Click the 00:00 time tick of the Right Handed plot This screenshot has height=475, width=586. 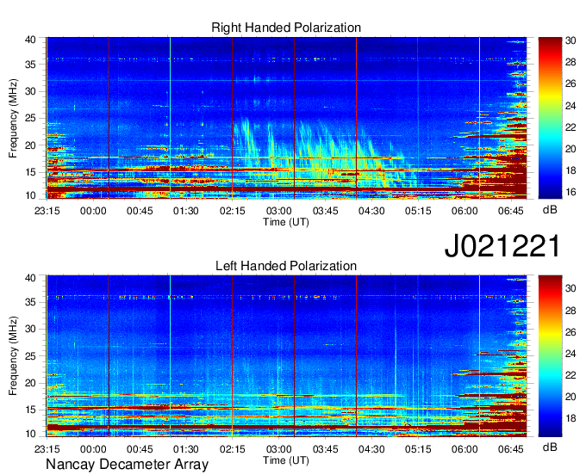click(x=93, y=211)
